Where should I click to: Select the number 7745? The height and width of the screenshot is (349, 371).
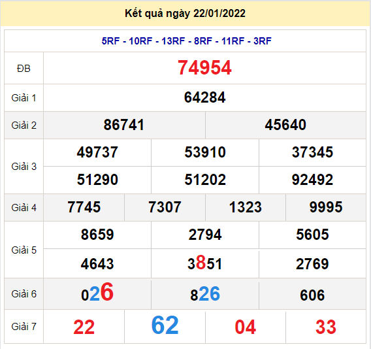coord(84,207)
